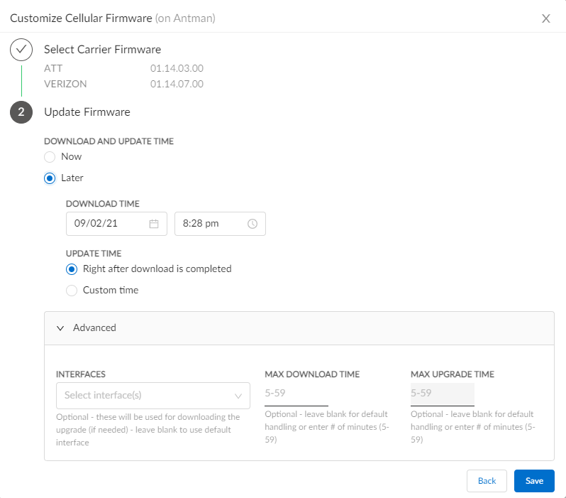566x498 pixels.
Task: Click the step 2 circle icon
Action: (21, 112)
